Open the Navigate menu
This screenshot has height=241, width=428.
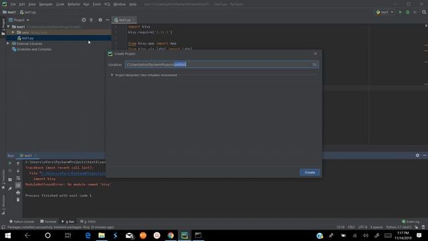[45, 5]
